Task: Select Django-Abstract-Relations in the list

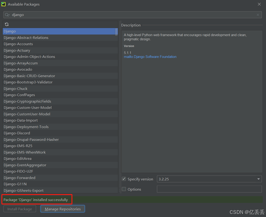Action: [60, 38]
